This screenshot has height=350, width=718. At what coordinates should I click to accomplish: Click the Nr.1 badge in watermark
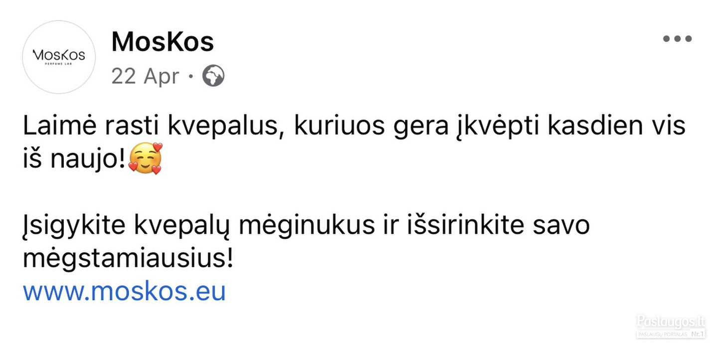(698, 334)
